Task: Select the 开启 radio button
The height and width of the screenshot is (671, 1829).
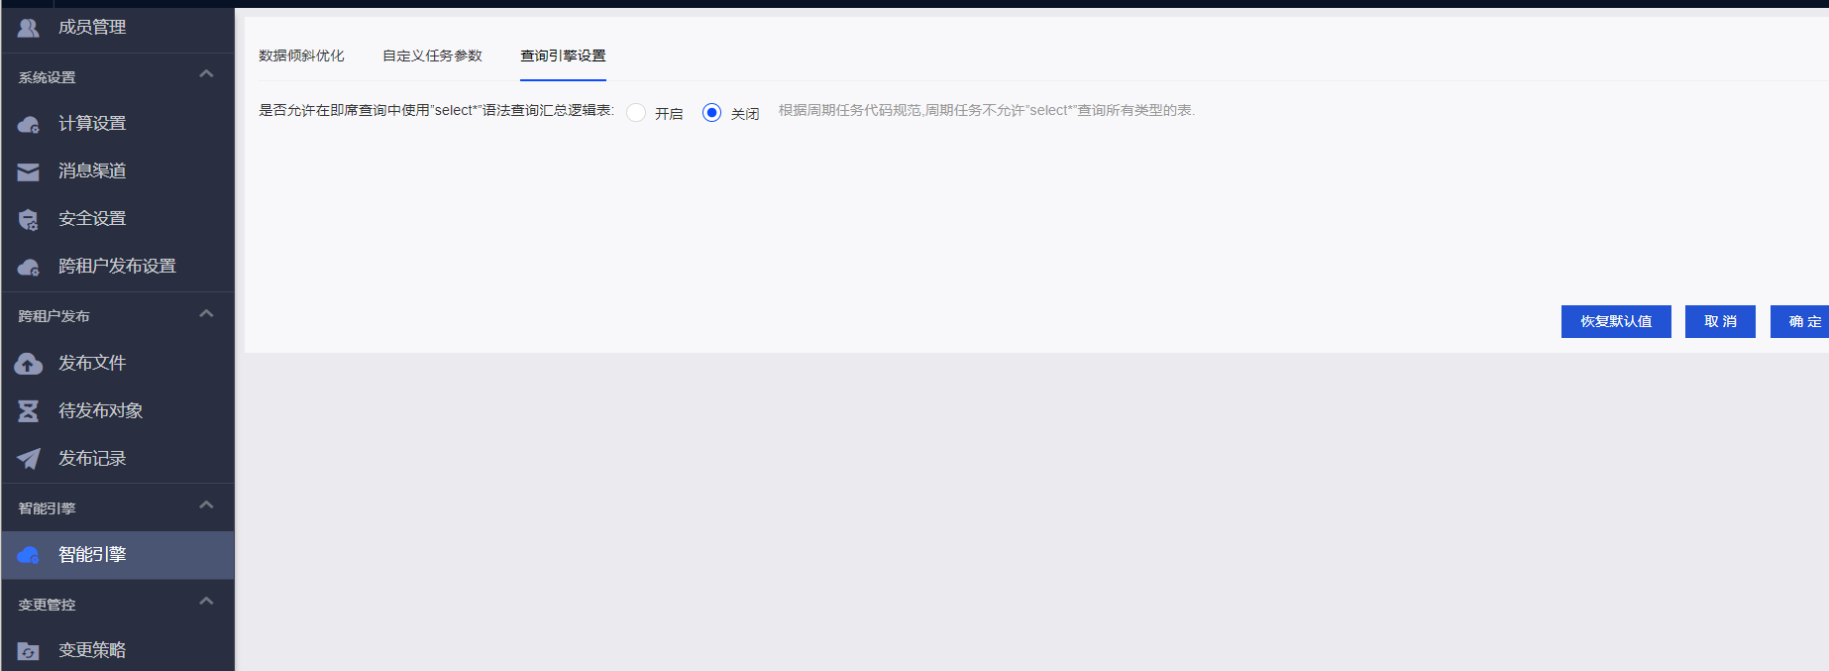Action: tap(636, 113)
